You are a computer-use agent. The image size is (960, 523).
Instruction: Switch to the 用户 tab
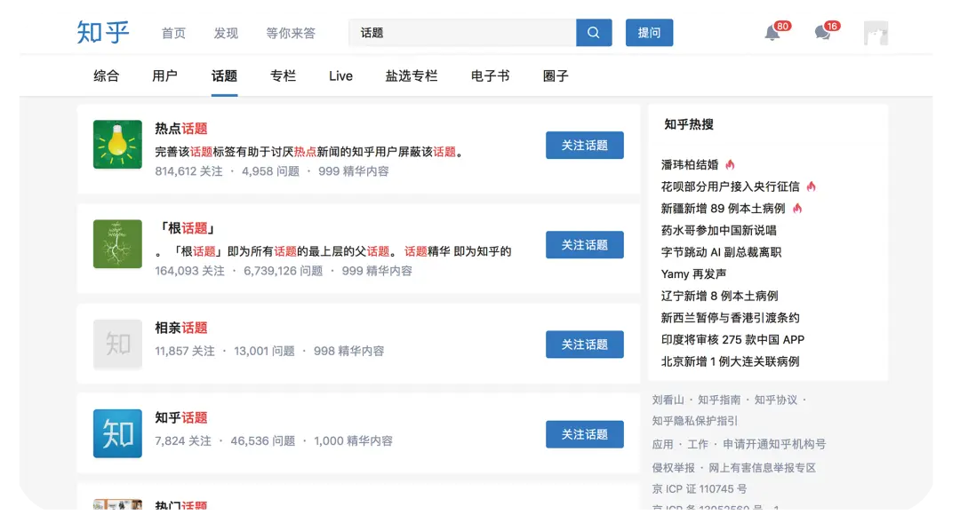(164, 76)
